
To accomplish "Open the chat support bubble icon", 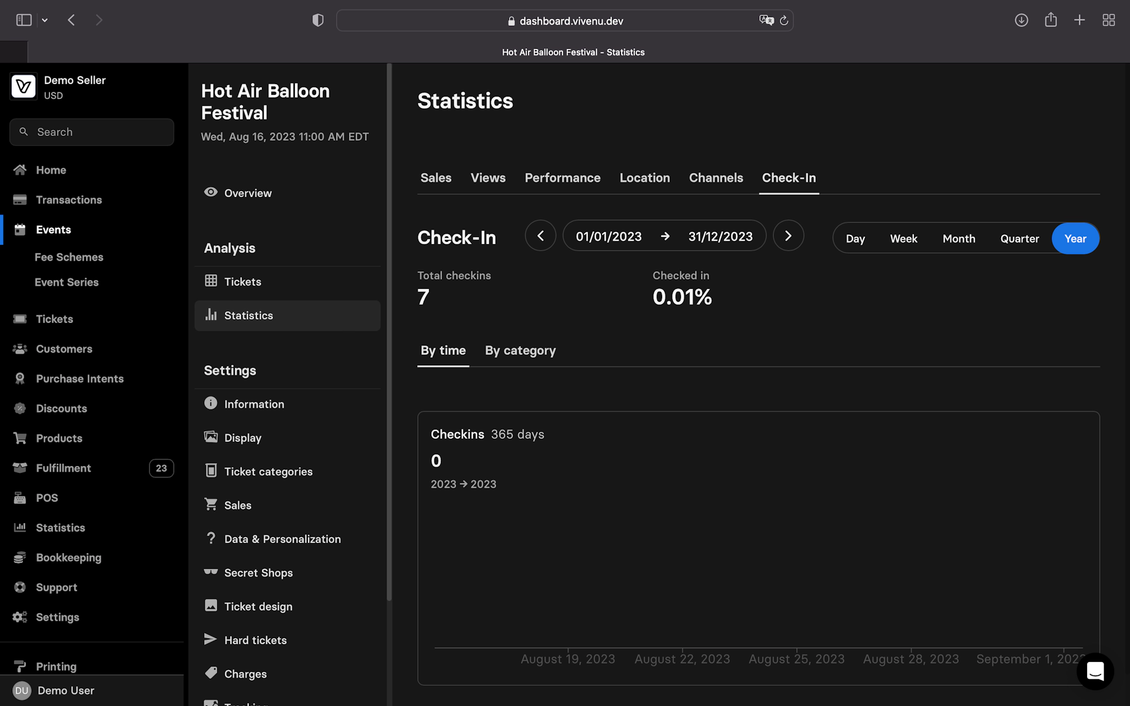I will (x=1095, y=671).
